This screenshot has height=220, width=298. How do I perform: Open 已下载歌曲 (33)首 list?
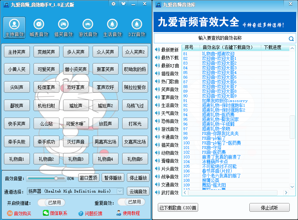click(x=178, y=208)
